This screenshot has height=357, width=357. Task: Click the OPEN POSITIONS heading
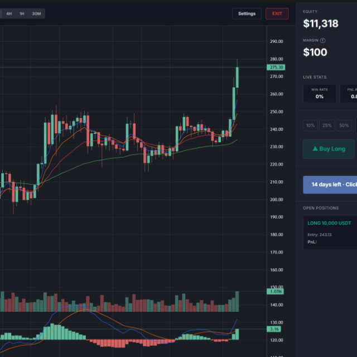tap(321, 208)
